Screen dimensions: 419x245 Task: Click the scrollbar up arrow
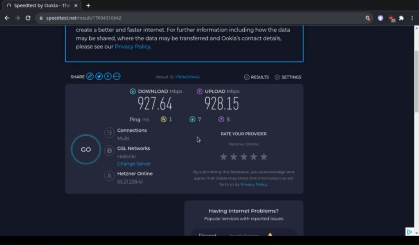point(416,28)
